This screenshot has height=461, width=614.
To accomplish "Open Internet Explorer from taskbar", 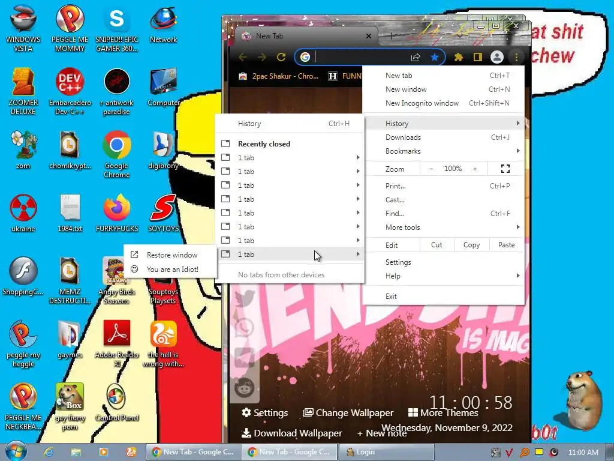I will coord(49,452).
